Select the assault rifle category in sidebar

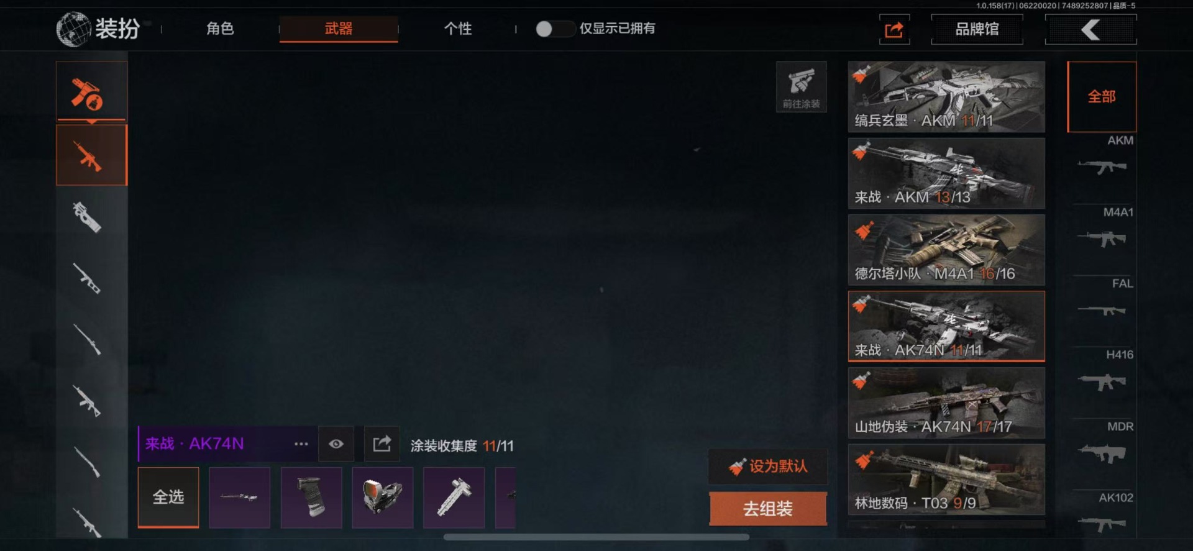click(92, 155)
